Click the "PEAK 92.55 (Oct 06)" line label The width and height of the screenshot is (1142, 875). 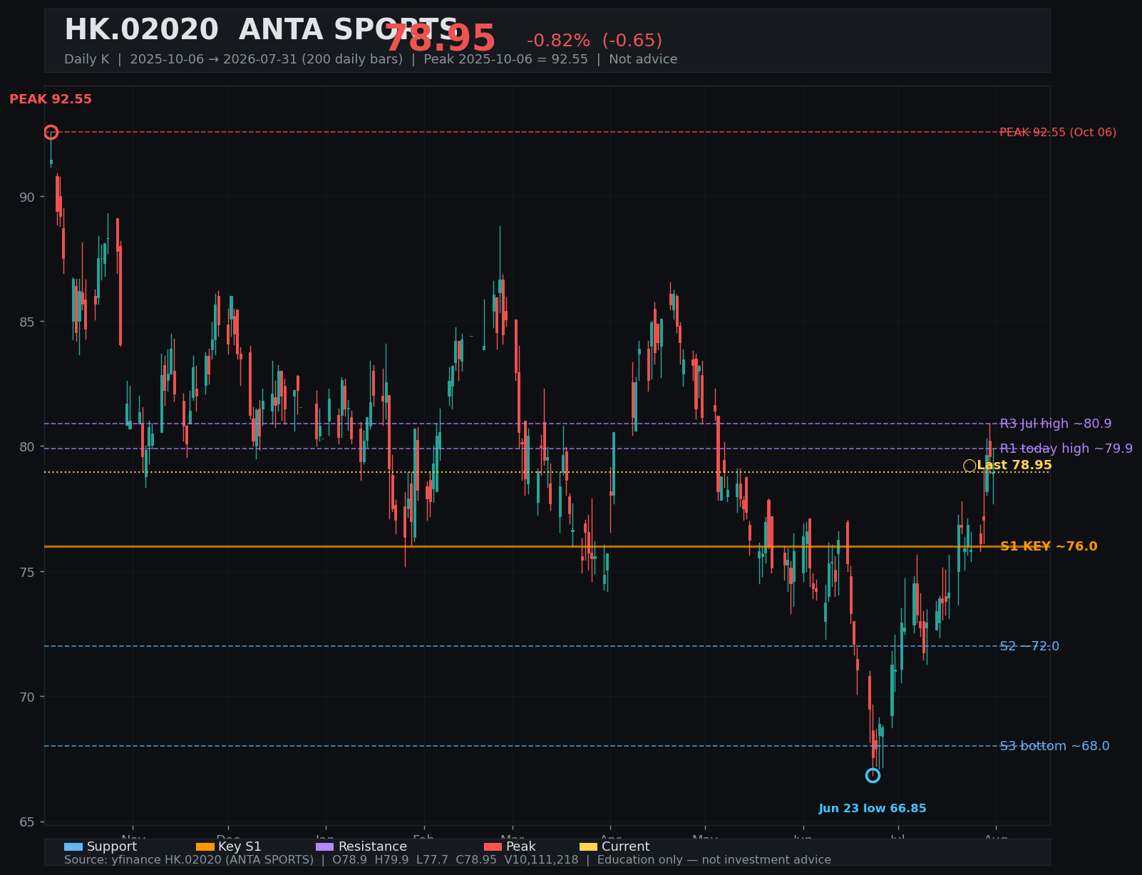1058,132
